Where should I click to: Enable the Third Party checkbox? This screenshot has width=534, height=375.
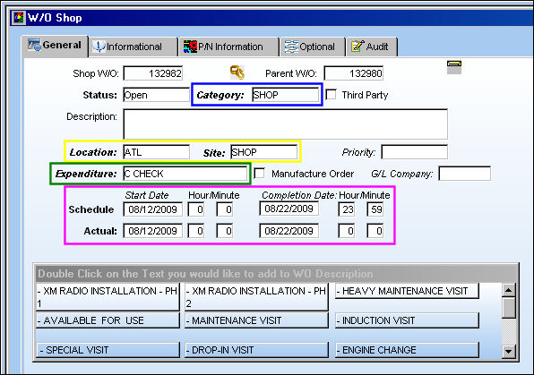tap(331, 94)
